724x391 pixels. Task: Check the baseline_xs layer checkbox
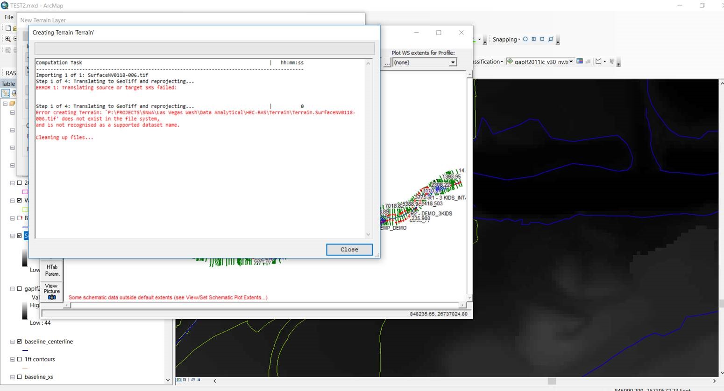pyautogui.click(x=20, y=377)
